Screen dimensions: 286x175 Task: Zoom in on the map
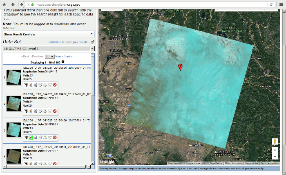[x=275, y=150]
